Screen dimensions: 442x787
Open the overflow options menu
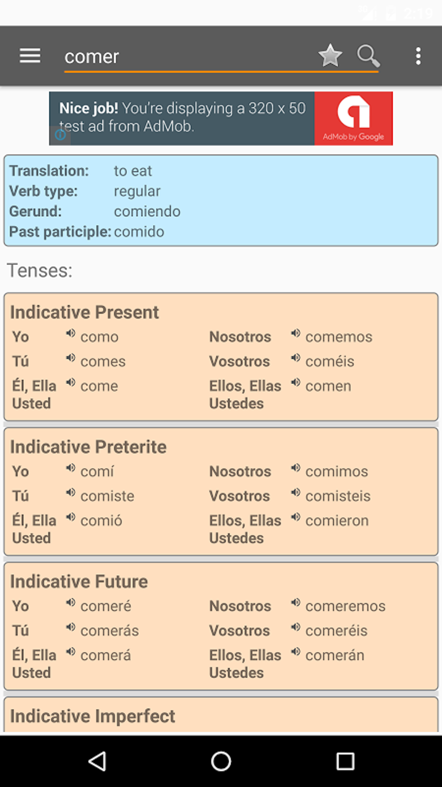(417, 56)
